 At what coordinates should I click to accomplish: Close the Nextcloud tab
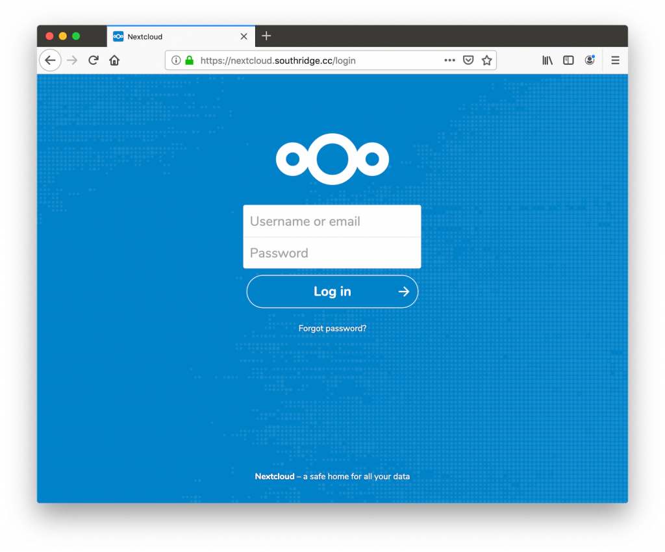(x=244, y=36)
